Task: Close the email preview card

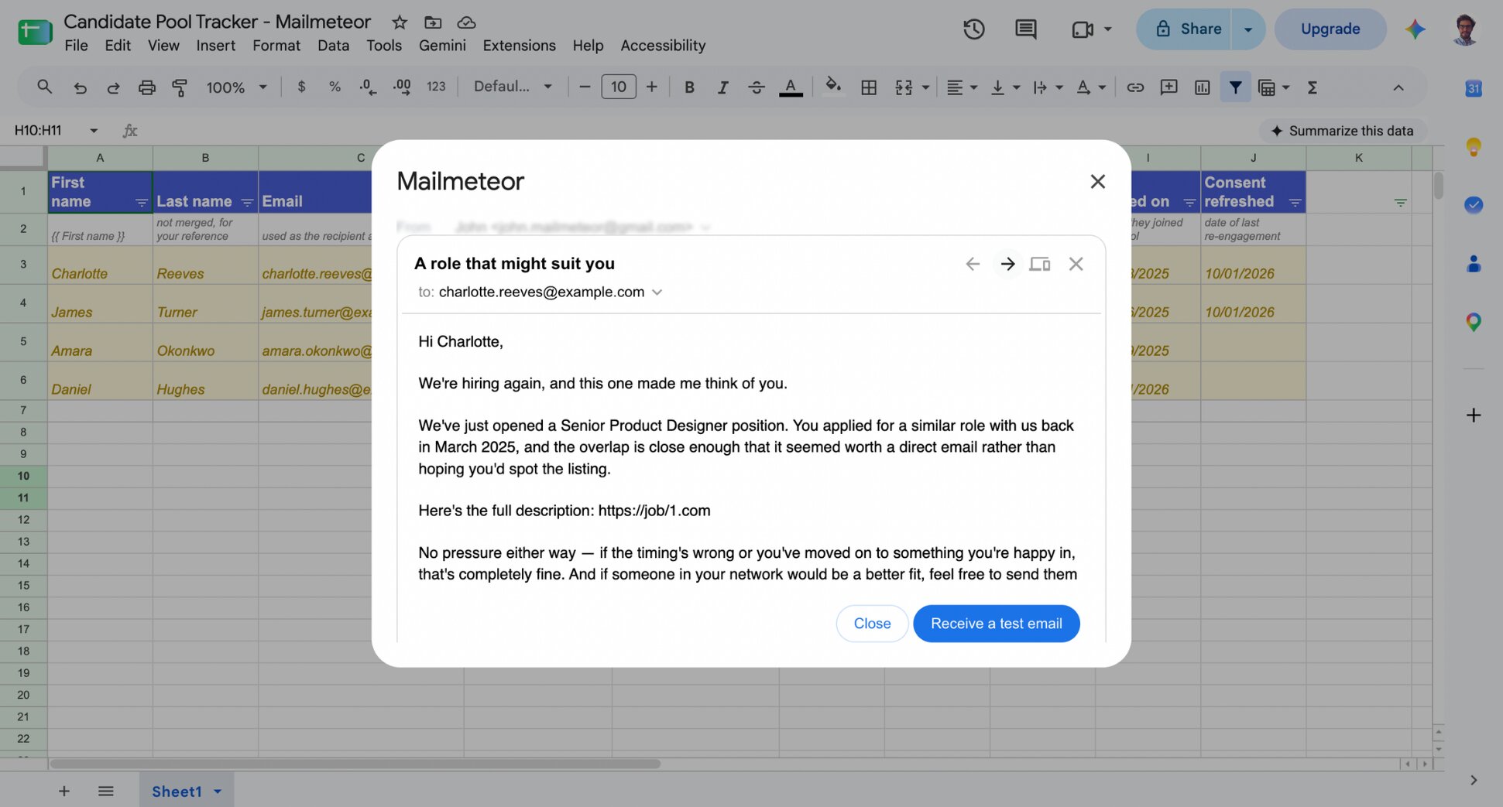Action: 1076,264
